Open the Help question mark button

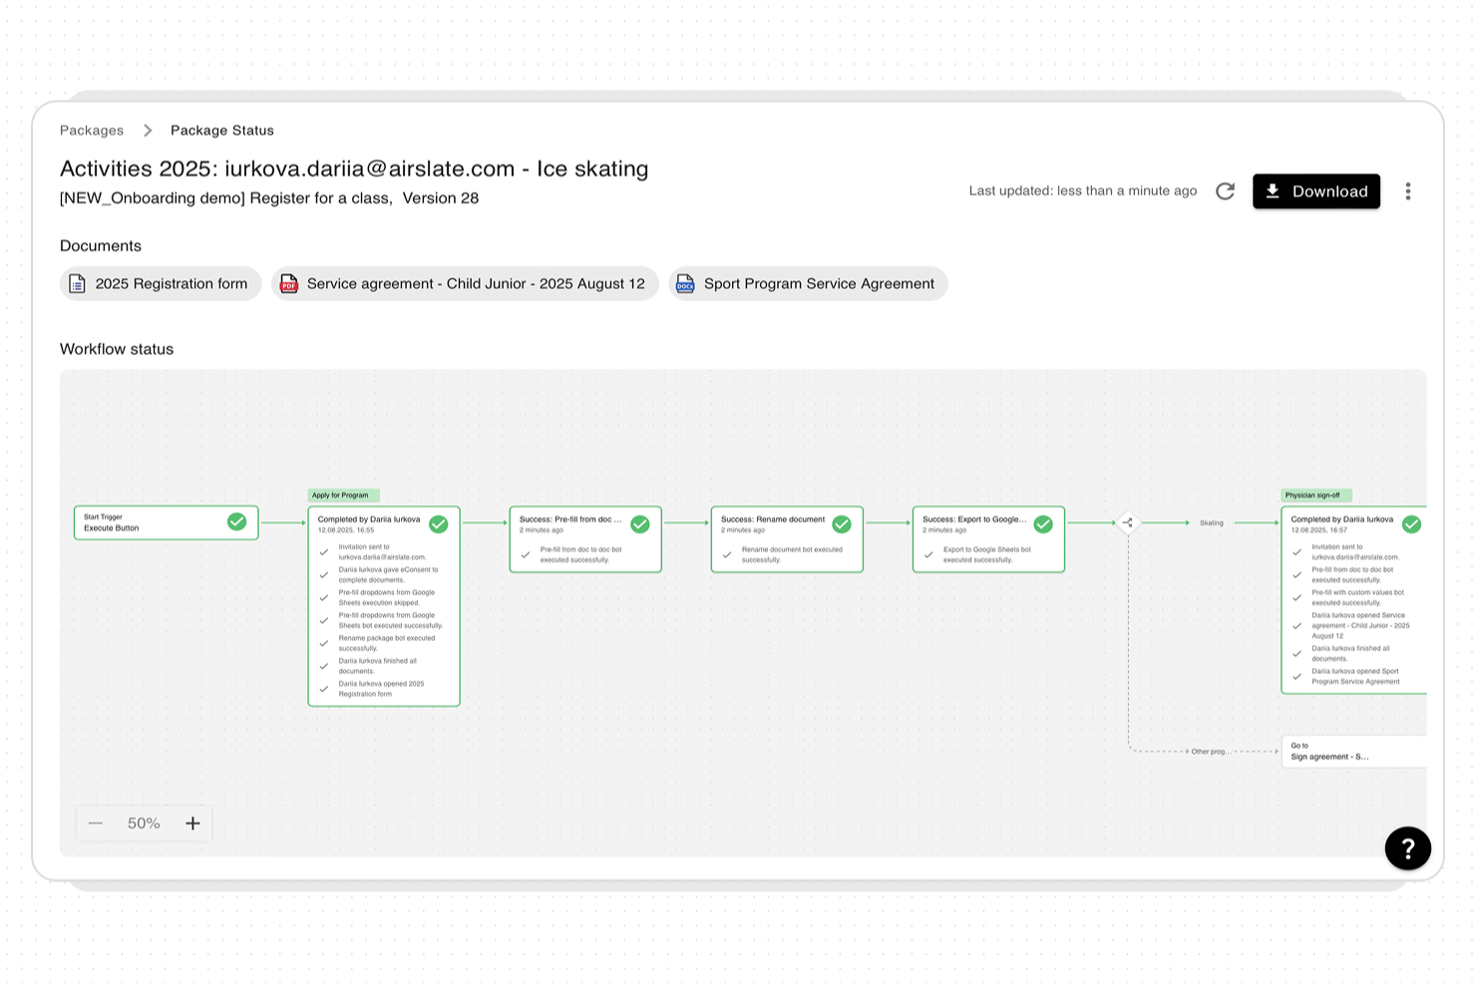[1407, 848]
